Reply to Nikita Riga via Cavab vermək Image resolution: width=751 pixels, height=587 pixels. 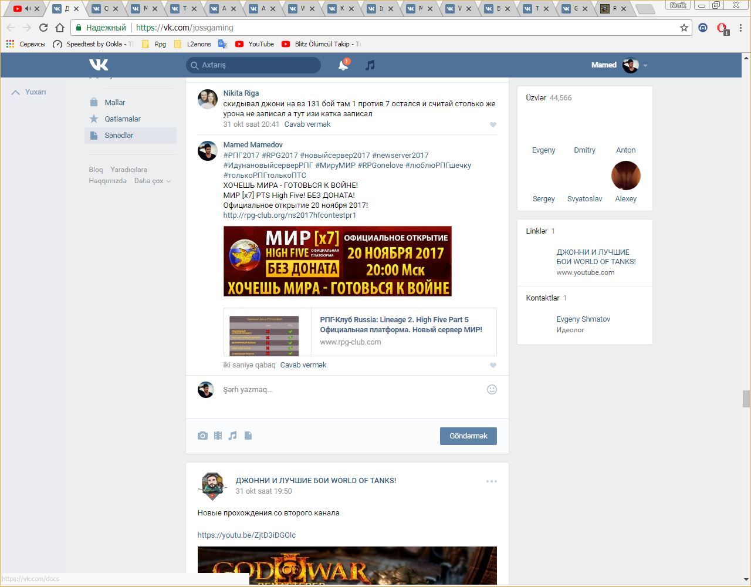307,124
